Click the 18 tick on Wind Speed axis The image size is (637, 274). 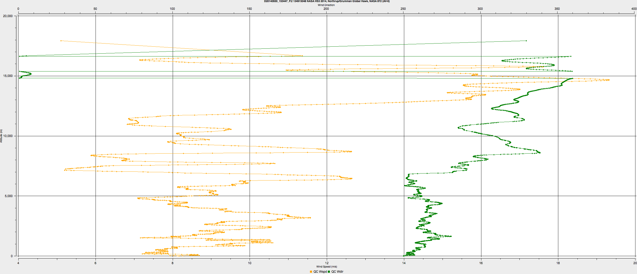tap(558, 263)
